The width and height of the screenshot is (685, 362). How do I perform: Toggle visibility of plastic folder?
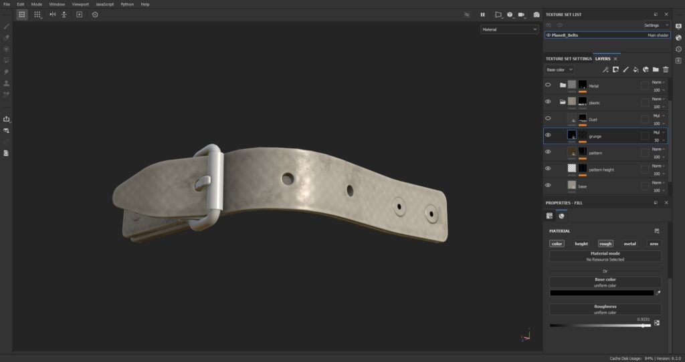point(548,102)
